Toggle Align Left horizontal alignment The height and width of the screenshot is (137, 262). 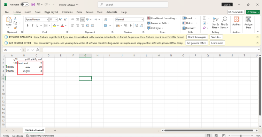tap(73, 25)
